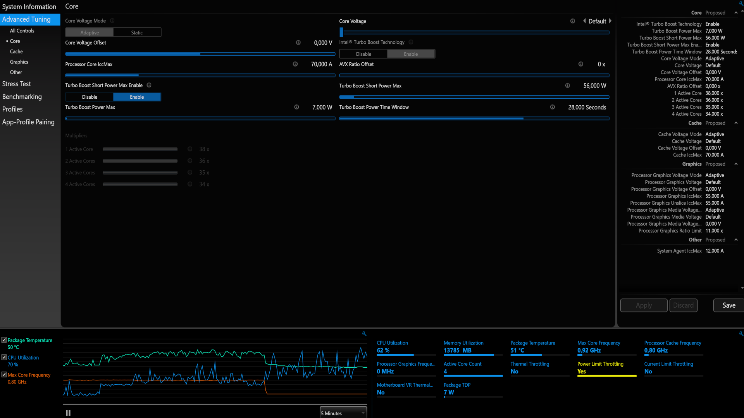The width and height of the screenshot is (744, 418).
Task: Toggle CPU Utilization graph checkbox
Action: coord(4,358)
